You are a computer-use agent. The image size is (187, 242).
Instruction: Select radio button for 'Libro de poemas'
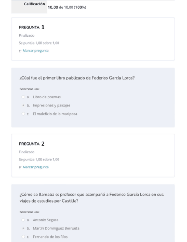point(23,97)
